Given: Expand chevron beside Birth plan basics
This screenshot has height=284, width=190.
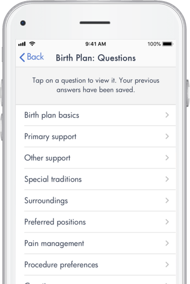Looking at the screenshot, I should (x=167, y=115).
